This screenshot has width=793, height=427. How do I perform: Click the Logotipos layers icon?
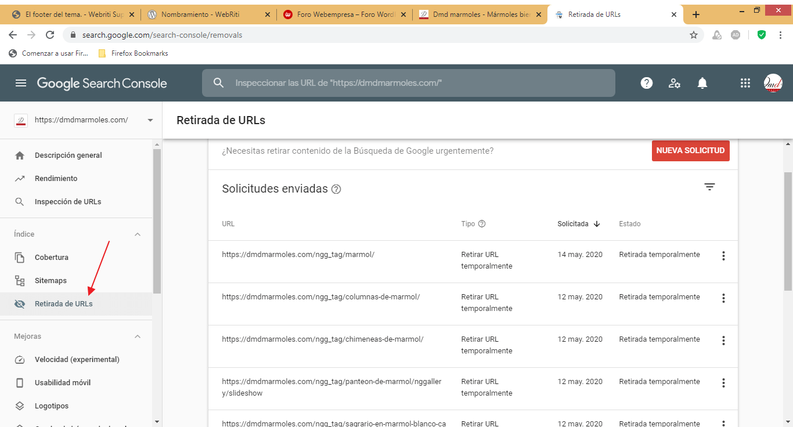pos(20,406)
